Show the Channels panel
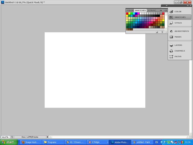The width and height of the screenshot is (193, 145). click(179, 51)
